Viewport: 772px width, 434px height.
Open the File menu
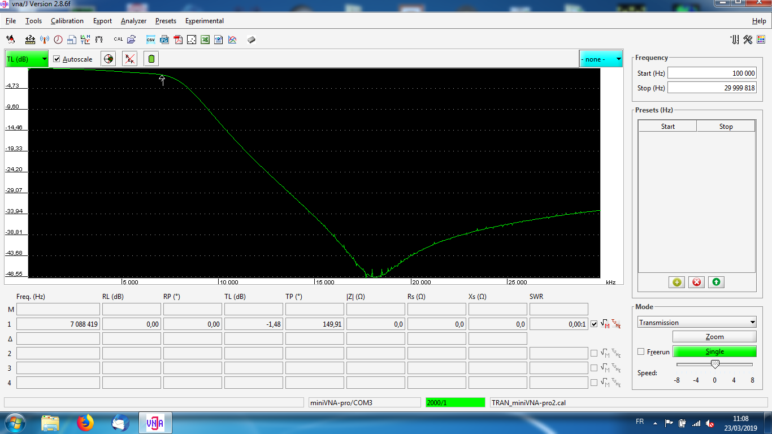[11, 21]
